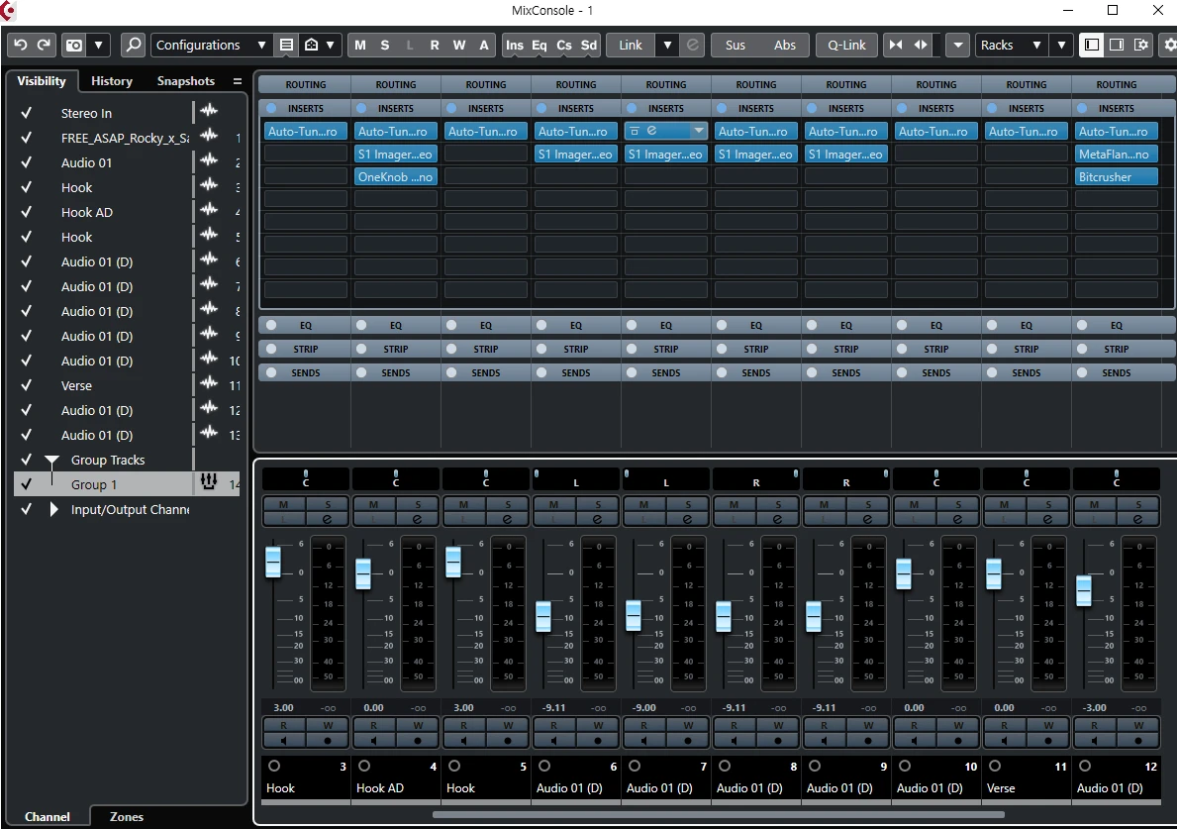
Task: Deactivate all Solo states with S button
Action: (385, 45)
